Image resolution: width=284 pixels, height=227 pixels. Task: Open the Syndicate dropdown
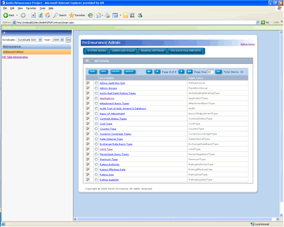coord(29,40)
